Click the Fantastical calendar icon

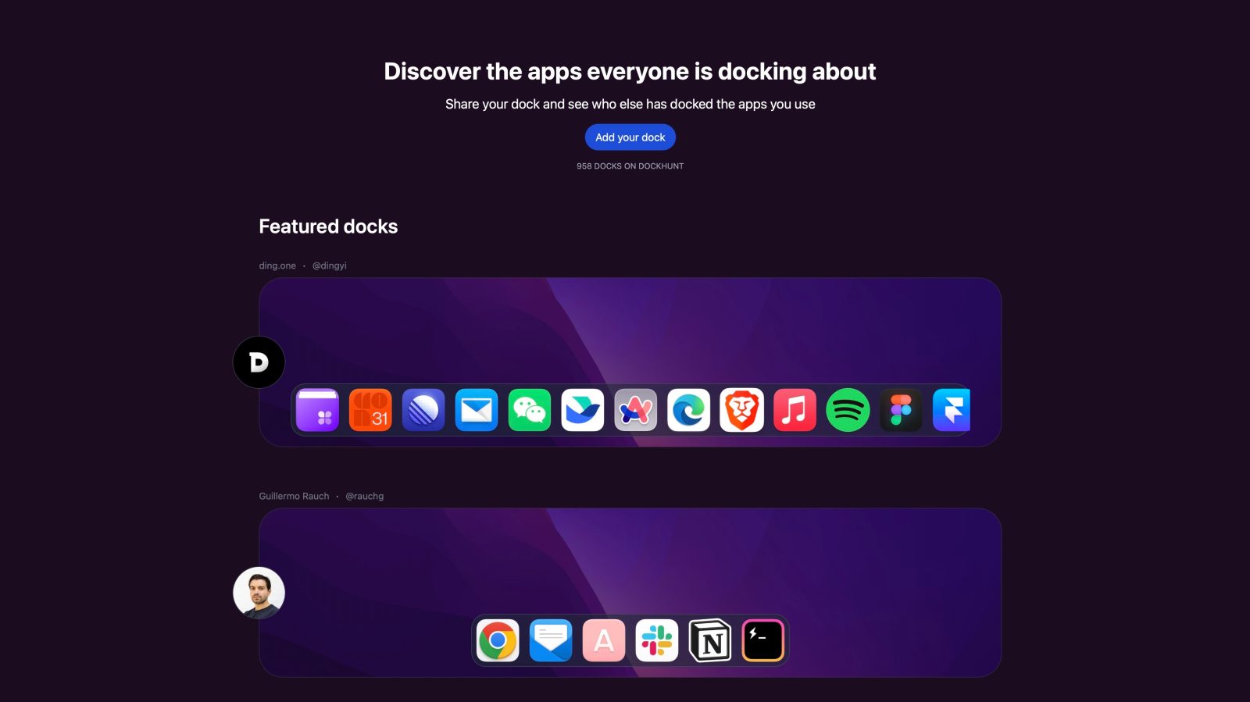tap(370, 410)
